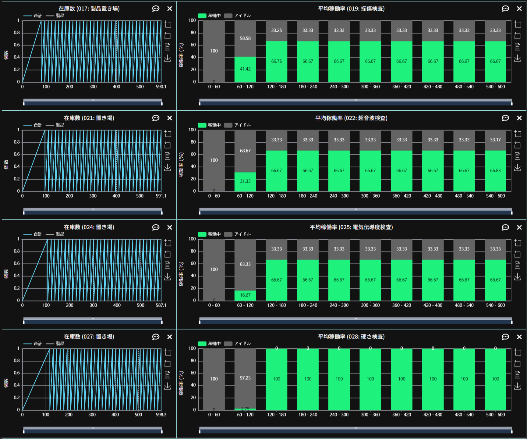Toggle 製品 series legend in 027 置き場 chart

tap(55, 344)
